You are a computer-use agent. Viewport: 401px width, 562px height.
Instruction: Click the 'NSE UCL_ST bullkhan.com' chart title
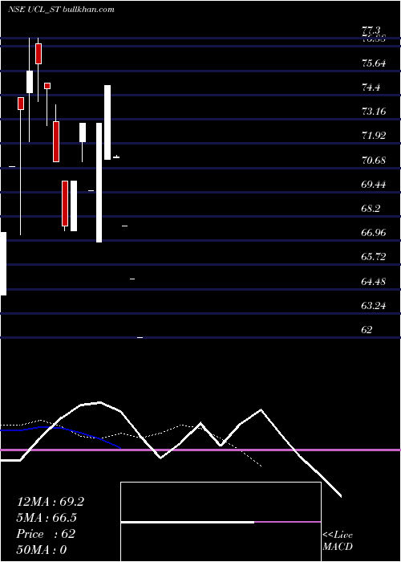click(61, 10)
